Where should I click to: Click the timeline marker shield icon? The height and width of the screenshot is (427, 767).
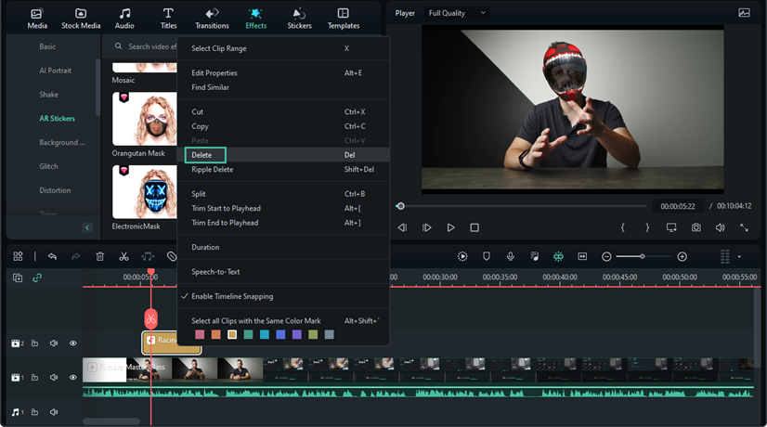coord(487,256)
